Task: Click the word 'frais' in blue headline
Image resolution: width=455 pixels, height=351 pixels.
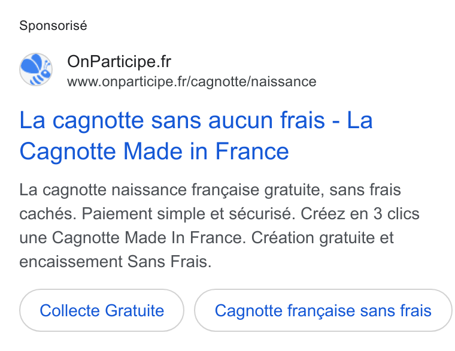Action: point(302,120)
